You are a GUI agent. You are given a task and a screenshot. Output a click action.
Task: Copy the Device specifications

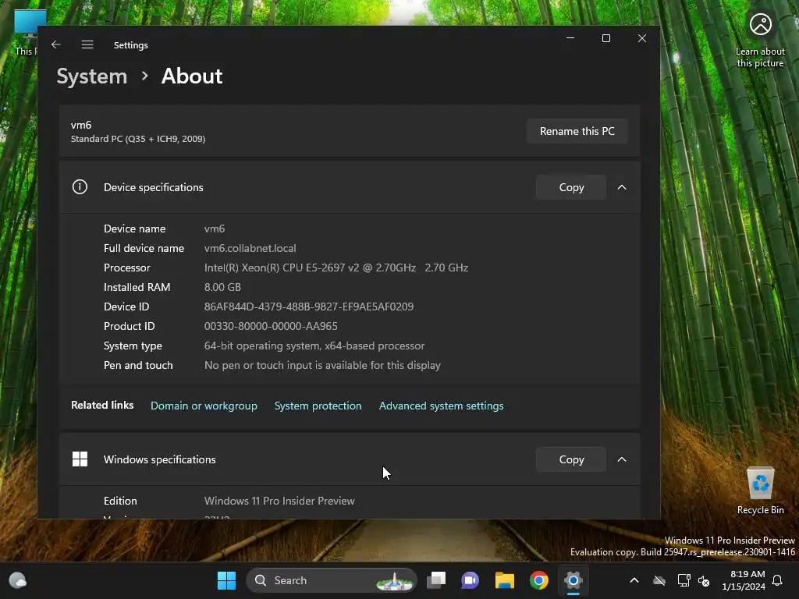[571, 187]
